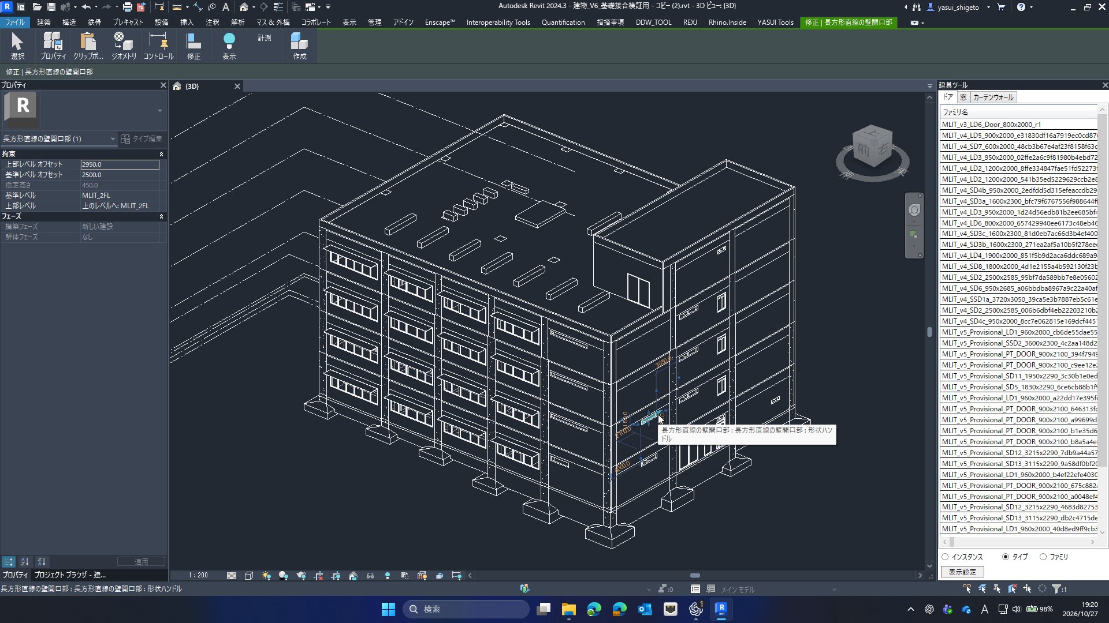
Task: Open the 建築 ribbon tab
Action: (43, 22)
